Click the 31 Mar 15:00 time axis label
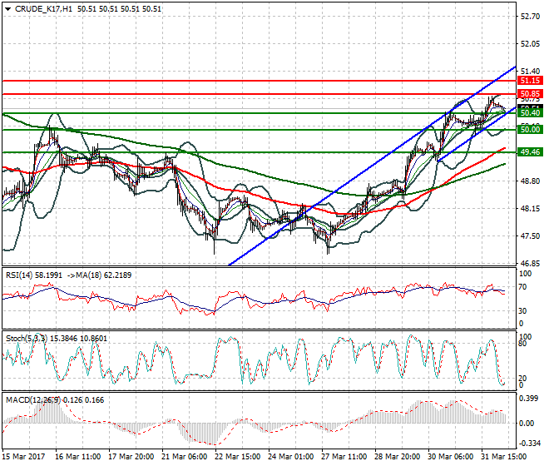The height and width of the screenshot is (466, 549). 503,457
